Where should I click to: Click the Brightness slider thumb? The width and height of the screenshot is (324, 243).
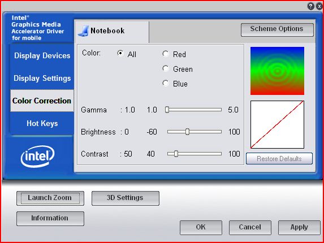click(x=187, y=132)
